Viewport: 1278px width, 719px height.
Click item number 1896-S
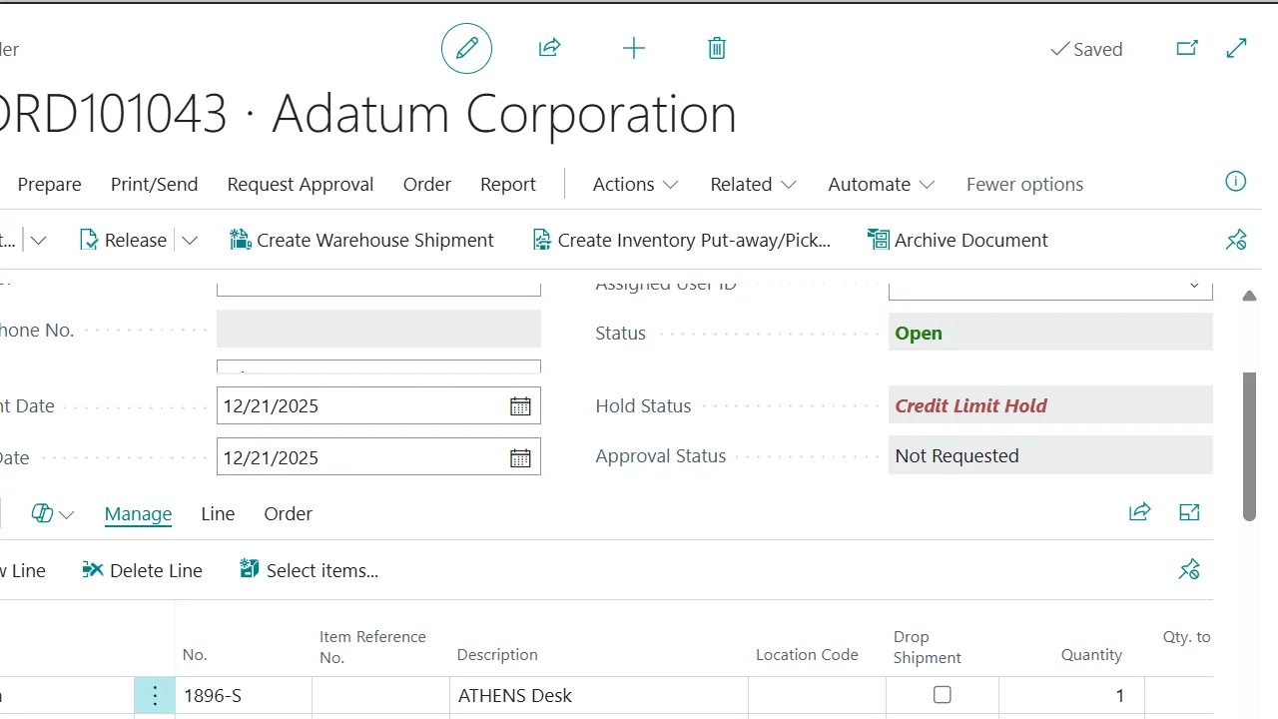click(x=212, y=696)
